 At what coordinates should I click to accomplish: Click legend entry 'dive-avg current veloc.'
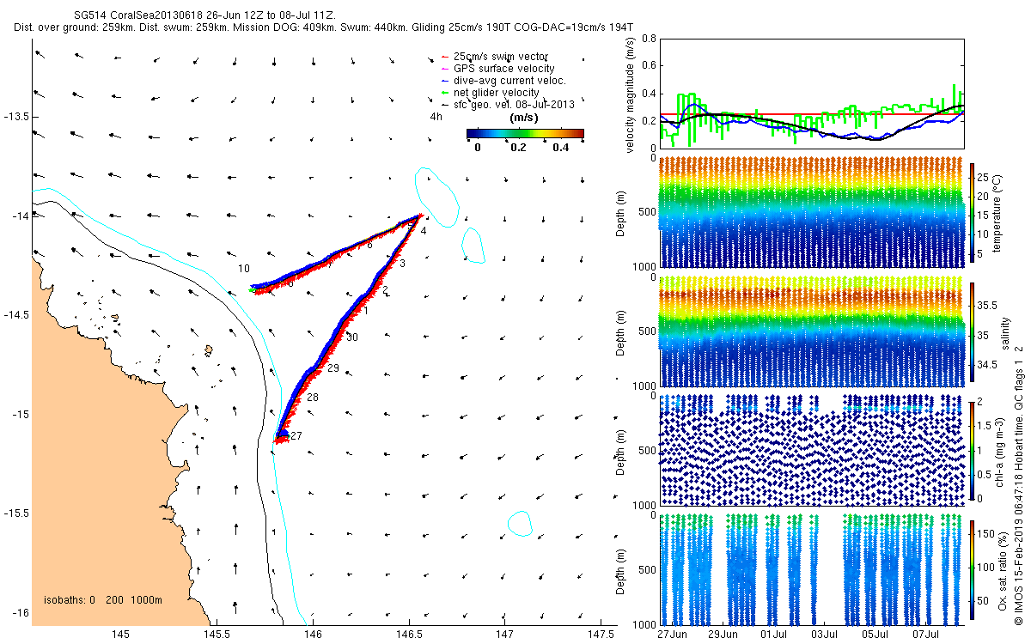509,80
